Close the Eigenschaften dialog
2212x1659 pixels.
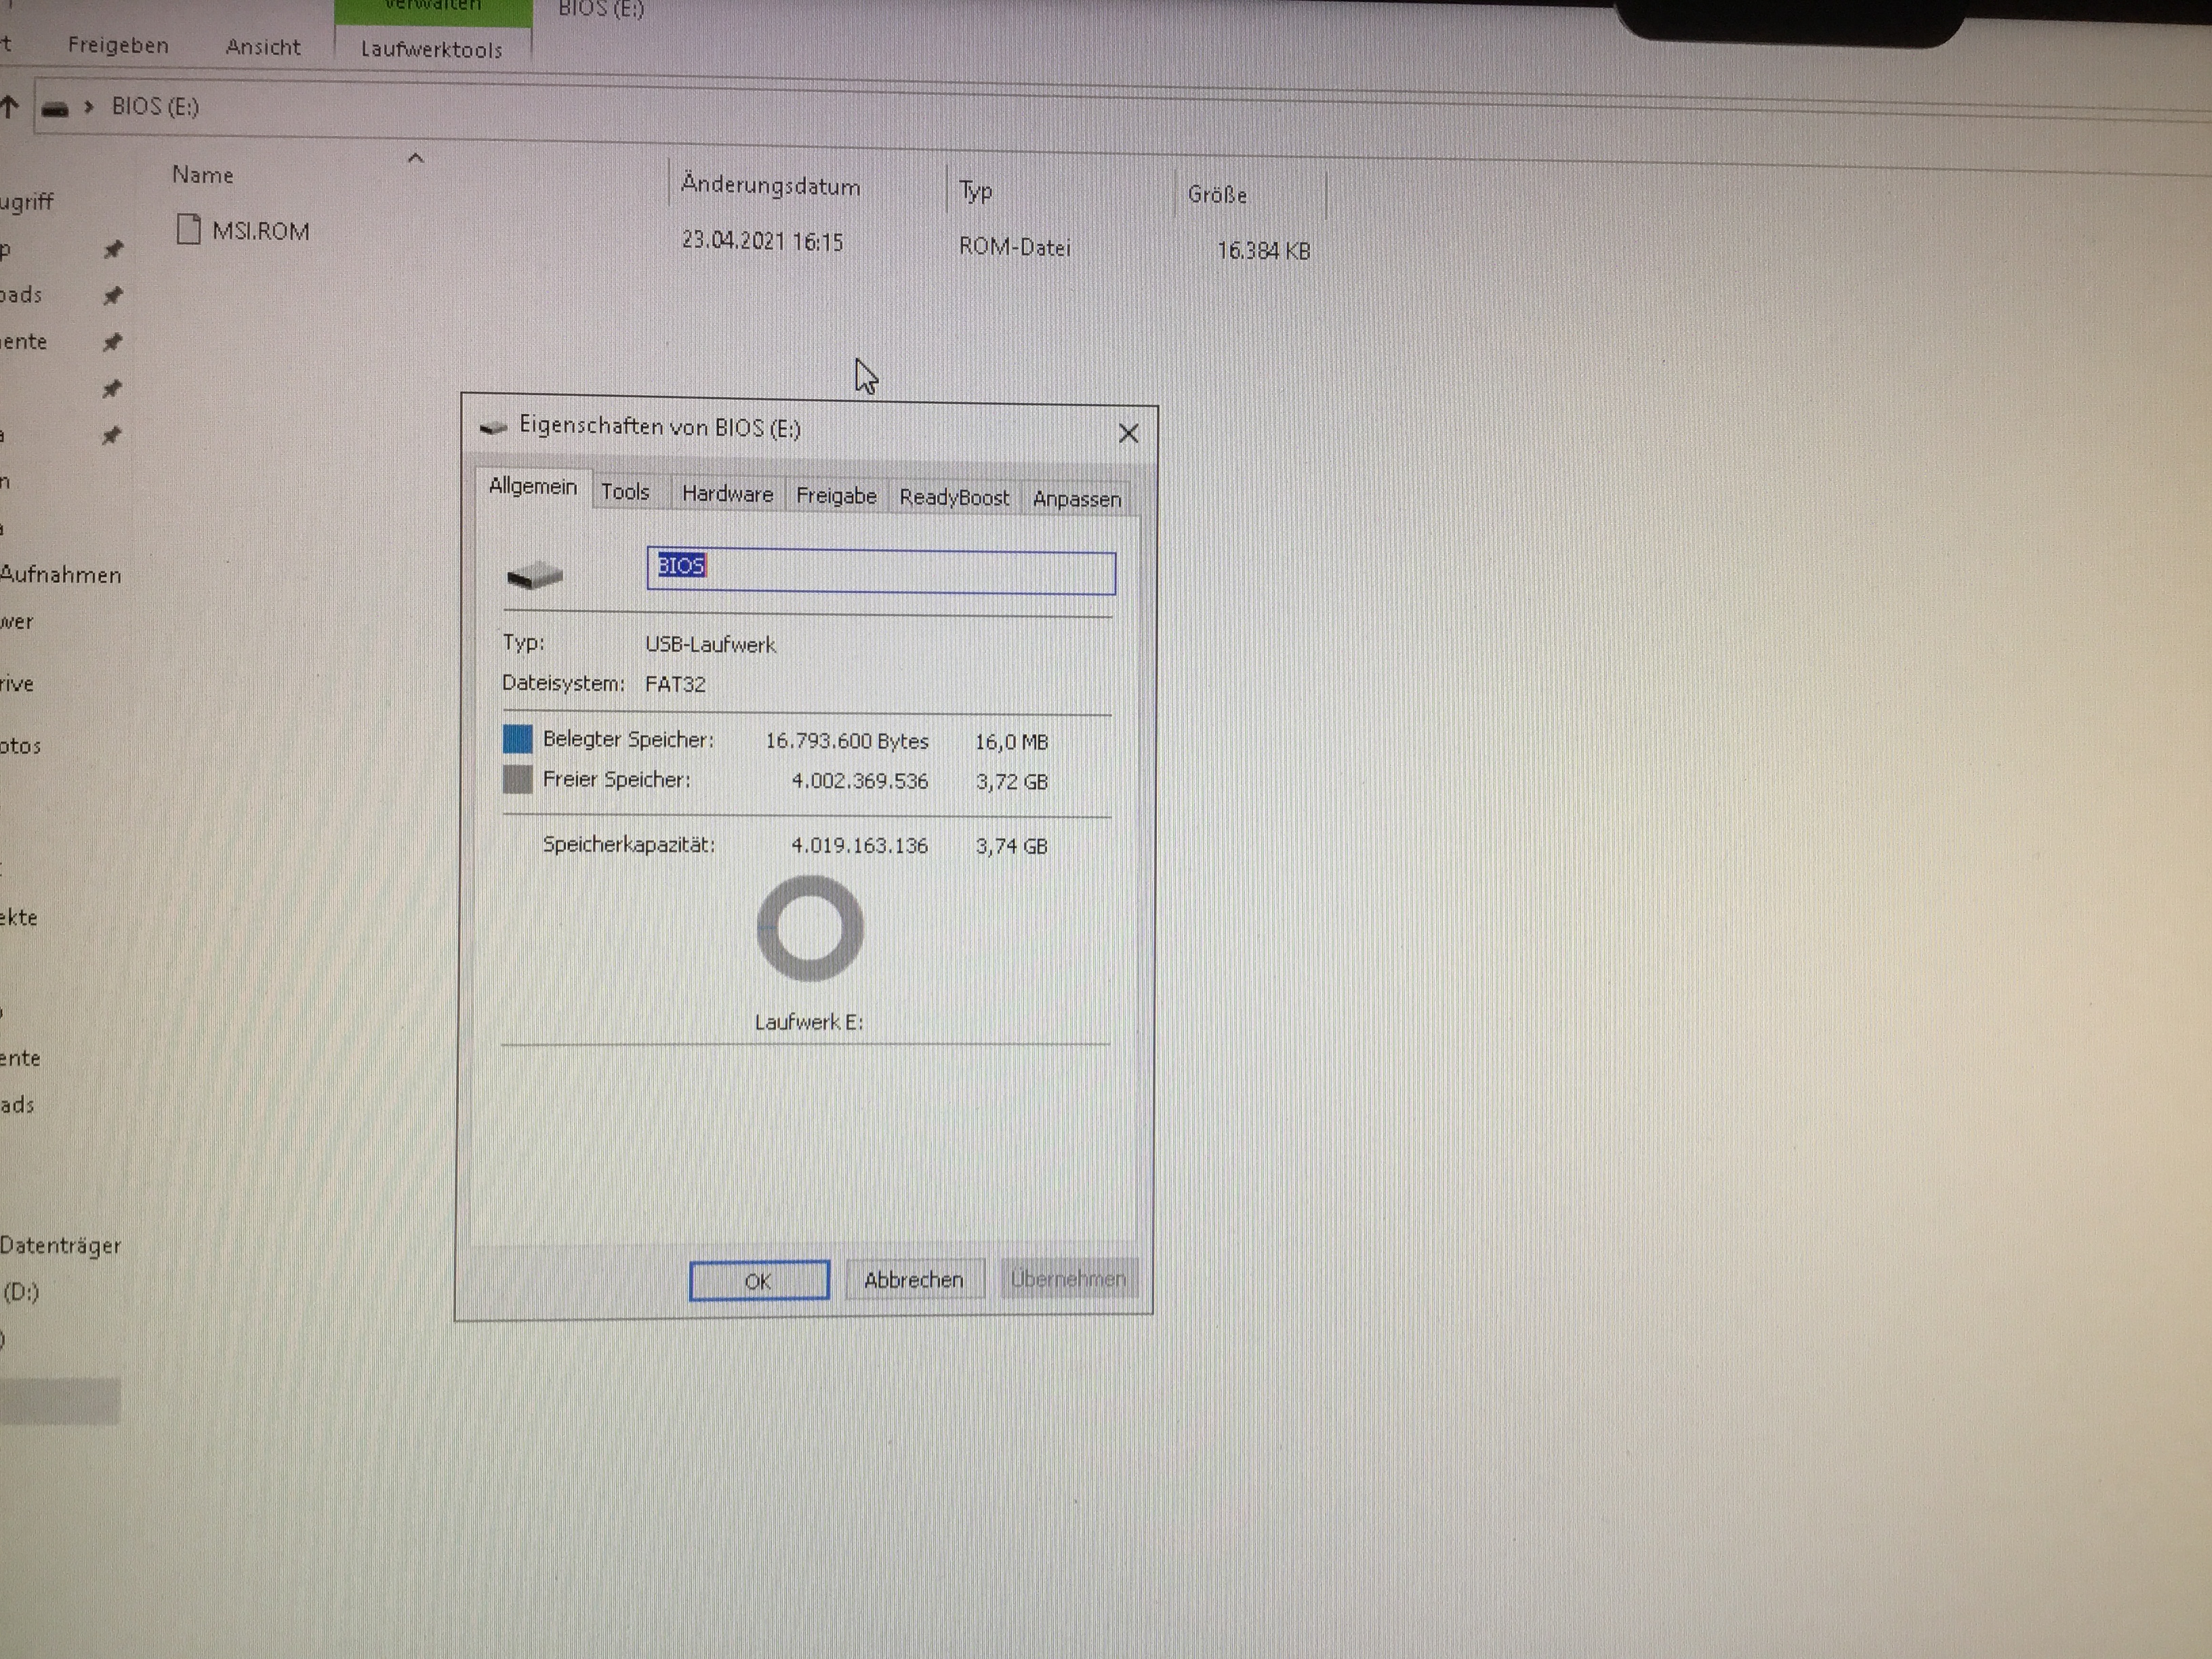pyautogui.click(x=1128, y=434)
